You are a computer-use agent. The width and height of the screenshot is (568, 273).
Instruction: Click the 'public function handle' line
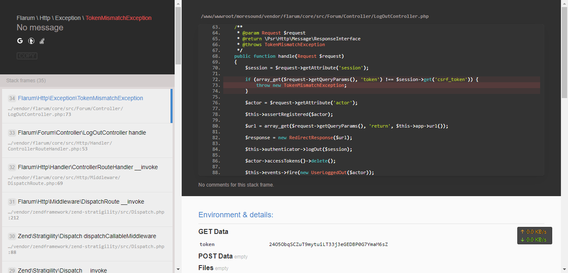289,56
